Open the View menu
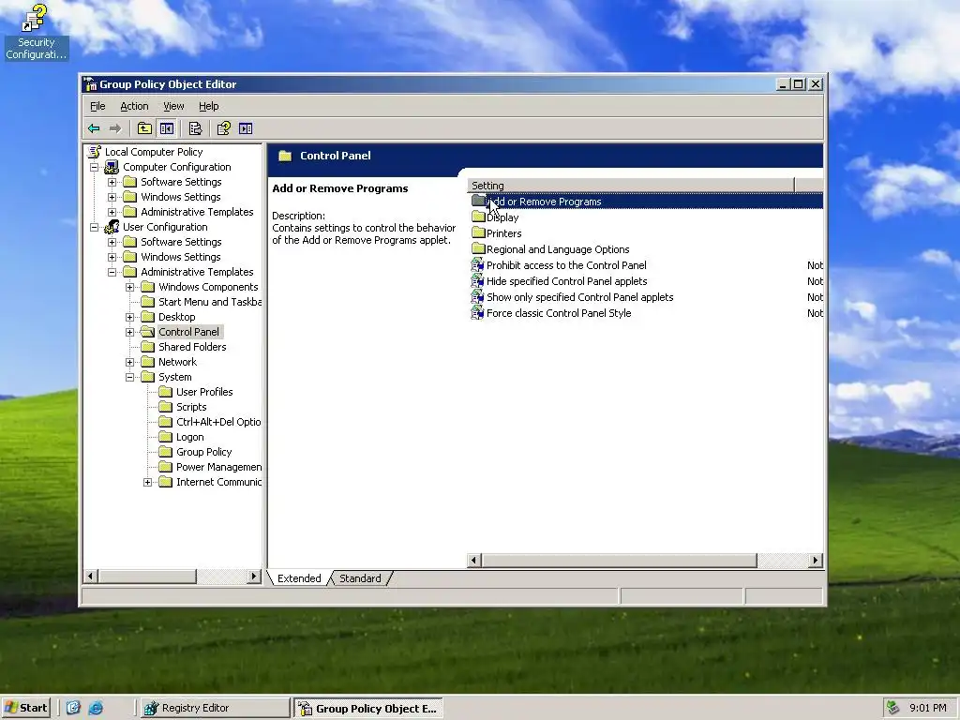This screenshot has height=720, width=960. click(x=173, y=106)
